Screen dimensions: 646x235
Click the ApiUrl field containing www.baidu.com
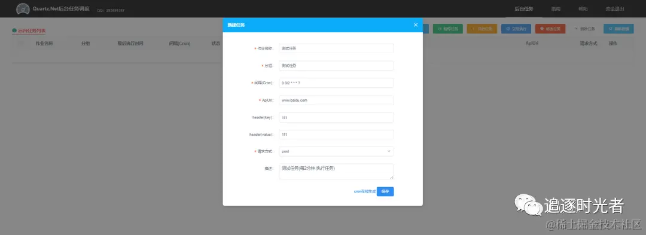(336, 100)
